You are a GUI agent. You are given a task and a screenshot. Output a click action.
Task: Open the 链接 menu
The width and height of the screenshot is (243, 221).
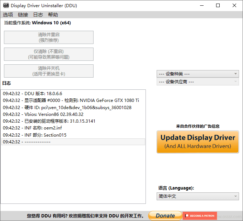pos(23,15)
